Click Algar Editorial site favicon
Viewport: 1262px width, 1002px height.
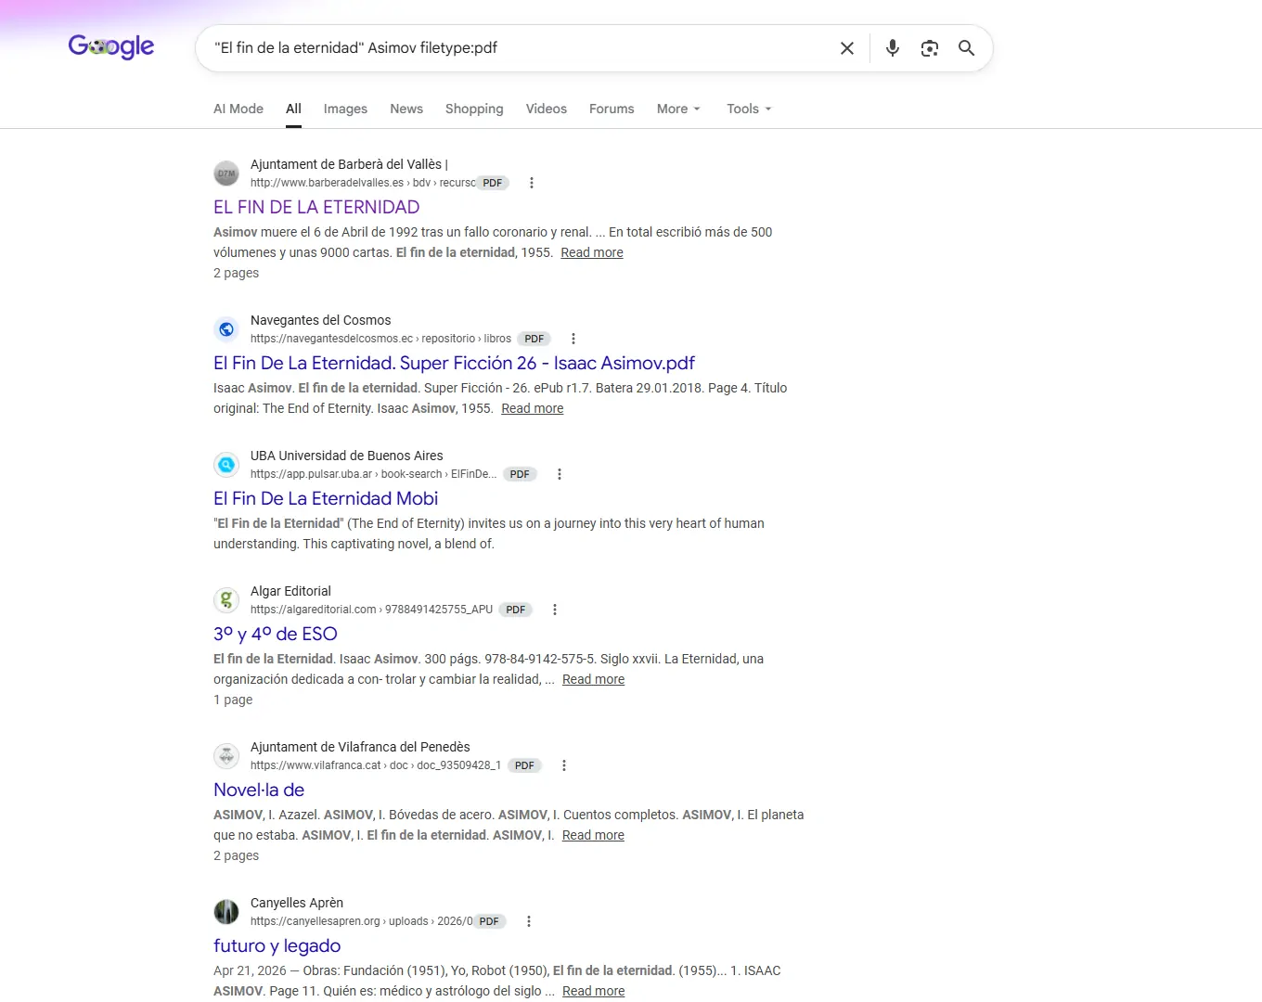[226, 600]
